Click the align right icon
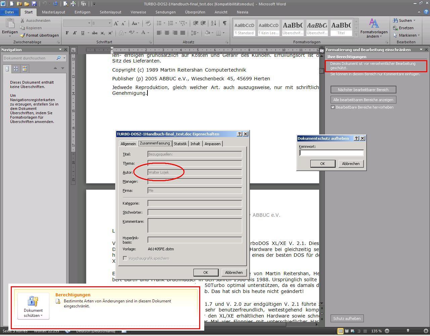 pos(175,33)
